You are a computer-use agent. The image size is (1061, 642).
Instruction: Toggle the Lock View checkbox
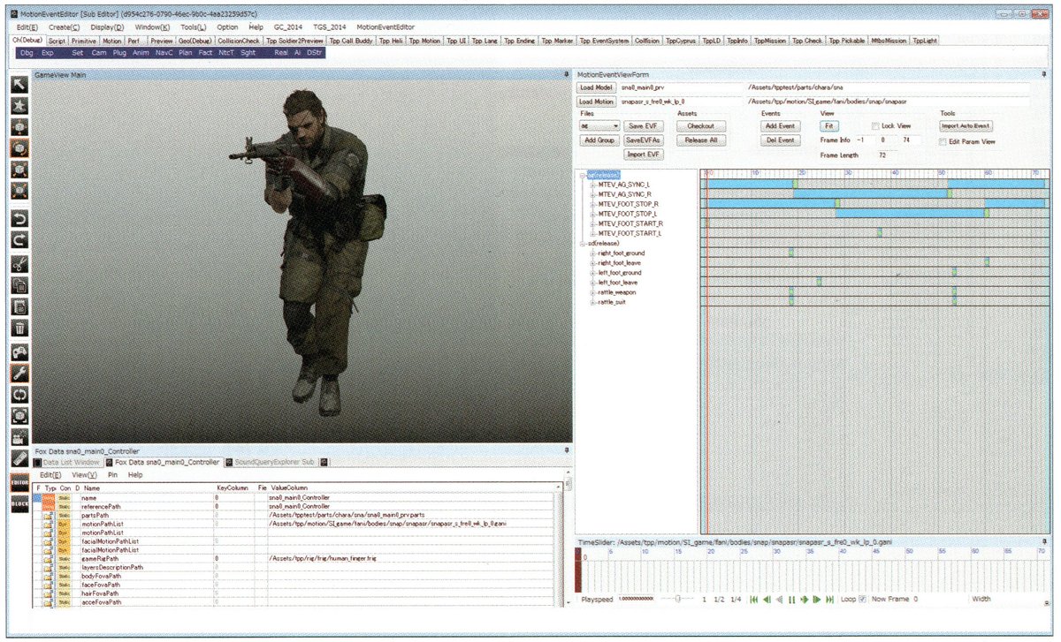click(x=876, y=126)
